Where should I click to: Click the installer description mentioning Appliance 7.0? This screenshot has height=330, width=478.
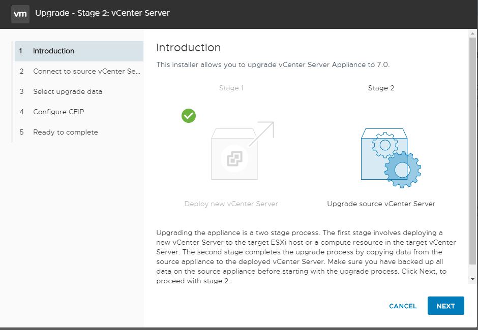(273, 64)
